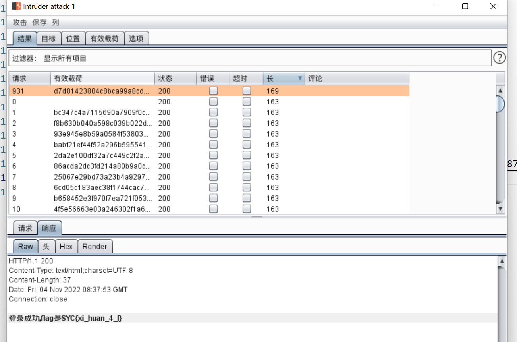Screen dimensions: 517x342
Task: Click the length 163 cell in row 10
Action: (x=273, y=209)
